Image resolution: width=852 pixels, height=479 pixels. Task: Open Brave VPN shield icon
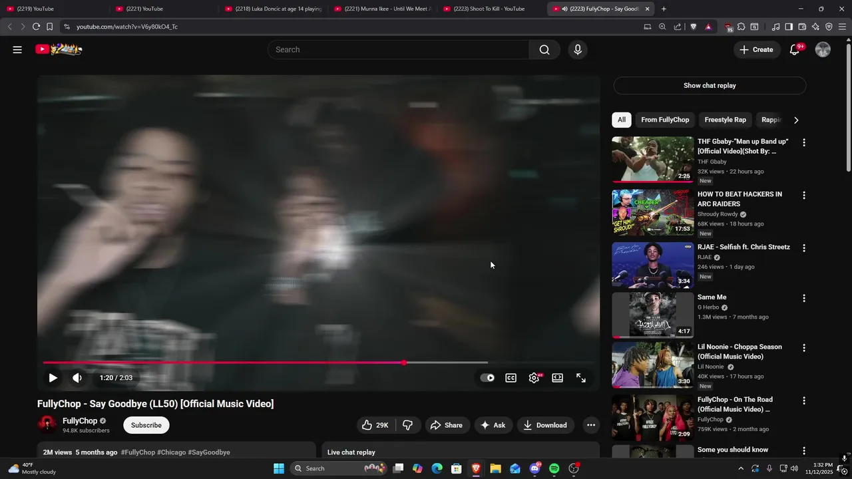[829, 27]
